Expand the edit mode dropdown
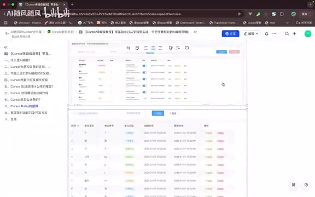Image resolution: width=315 pixels, height=197 pixels. click(251, 34)
